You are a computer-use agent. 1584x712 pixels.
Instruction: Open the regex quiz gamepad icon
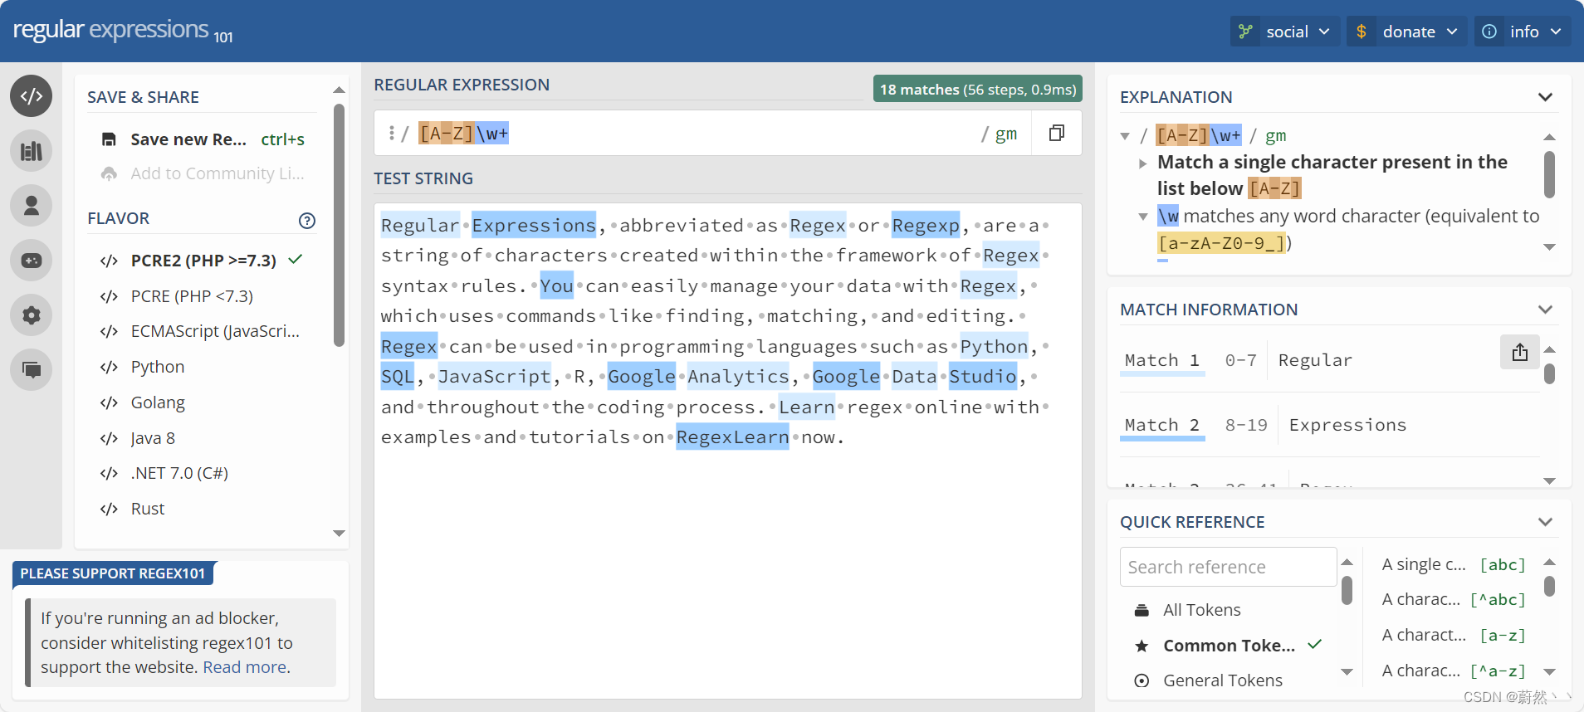click(x=32, y=261)
